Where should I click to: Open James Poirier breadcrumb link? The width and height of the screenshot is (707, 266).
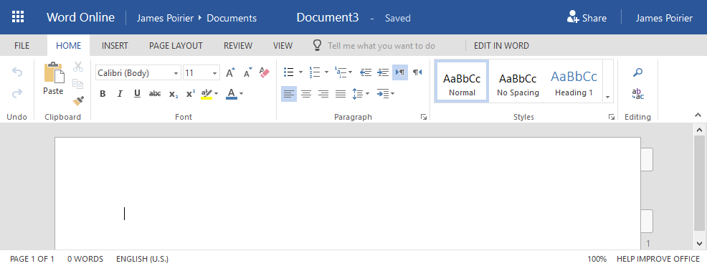[165, 18]
